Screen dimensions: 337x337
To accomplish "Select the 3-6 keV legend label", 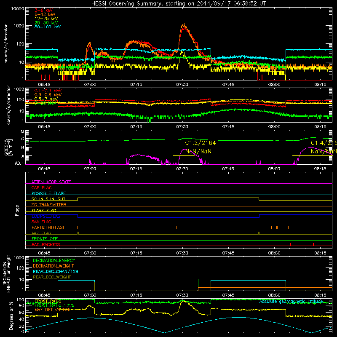I will point(43,10).
